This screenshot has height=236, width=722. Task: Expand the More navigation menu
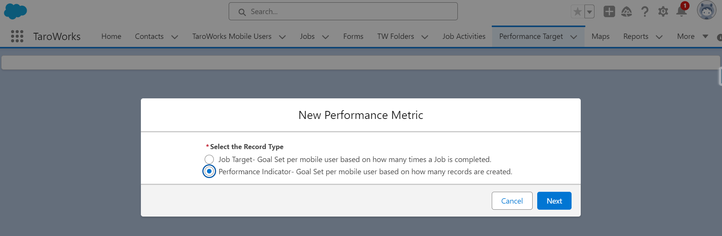(692, 37)
